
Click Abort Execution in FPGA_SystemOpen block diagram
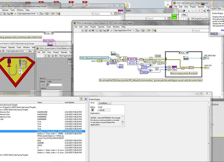tap(90, 30)
